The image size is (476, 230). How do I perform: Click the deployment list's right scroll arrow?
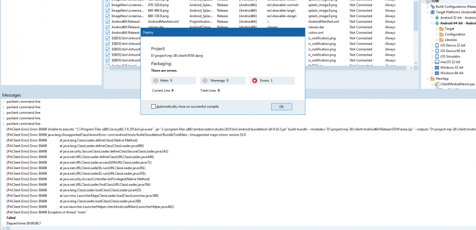[412, 68]
